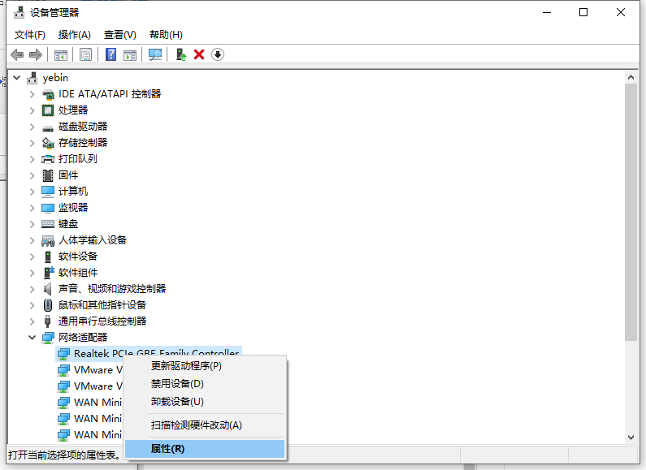The height and width of the screenshot is (470, 646).
Task: Open the 操作(A) menu
Action: click(x=75, y=35)
